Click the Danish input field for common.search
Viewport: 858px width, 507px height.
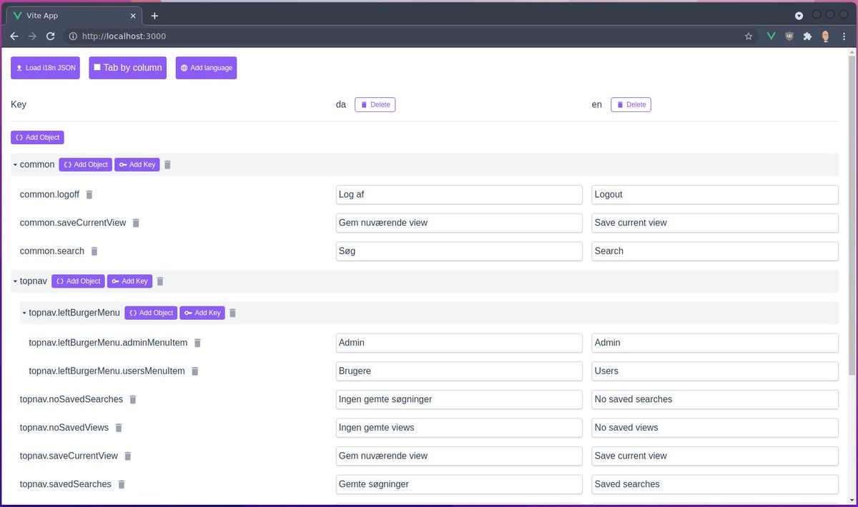pyautogui.click(x=459, y=251)
